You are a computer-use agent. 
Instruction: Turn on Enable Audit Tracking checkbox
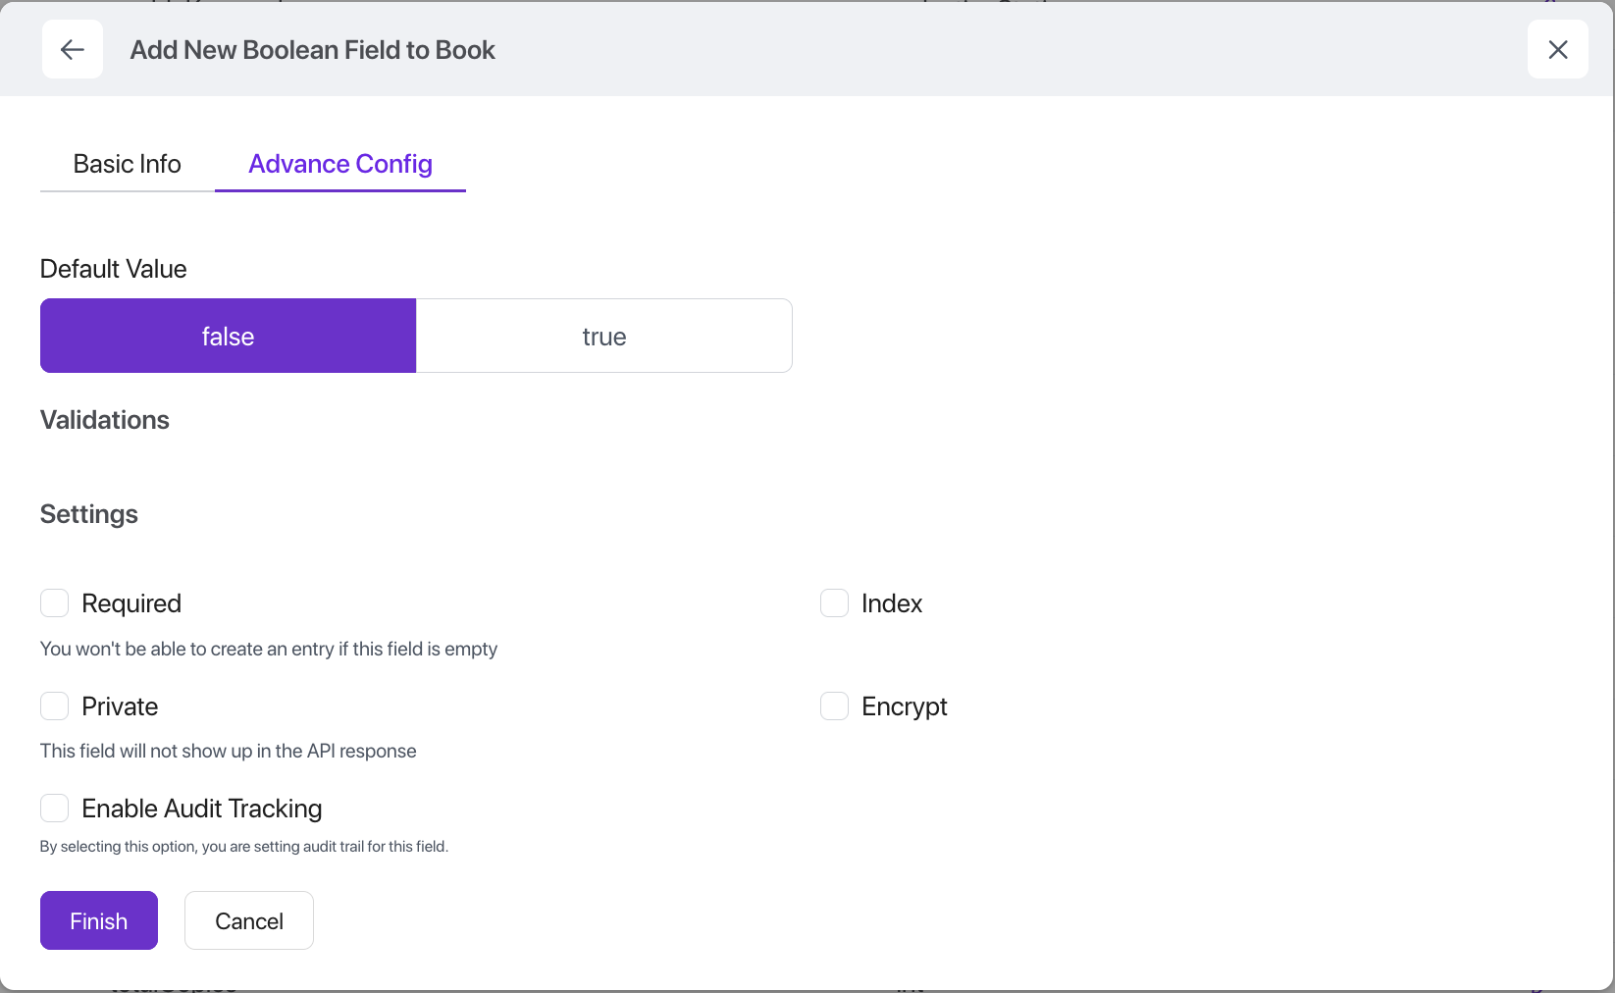point(55,809)
